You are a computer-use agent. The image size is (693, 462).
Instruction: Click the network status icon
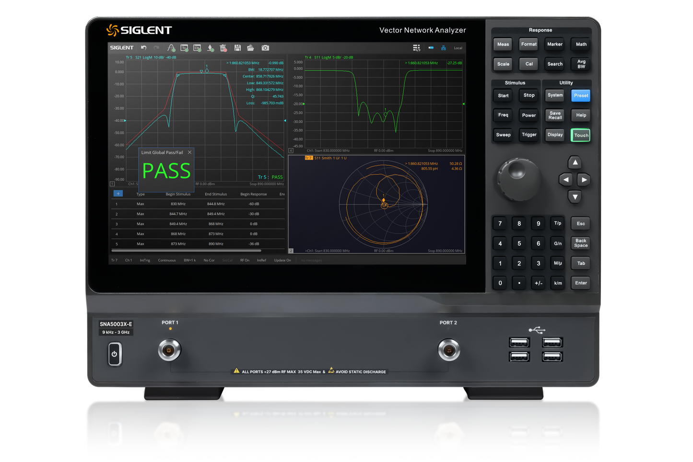pyautogui.click(x=444, y=48)
